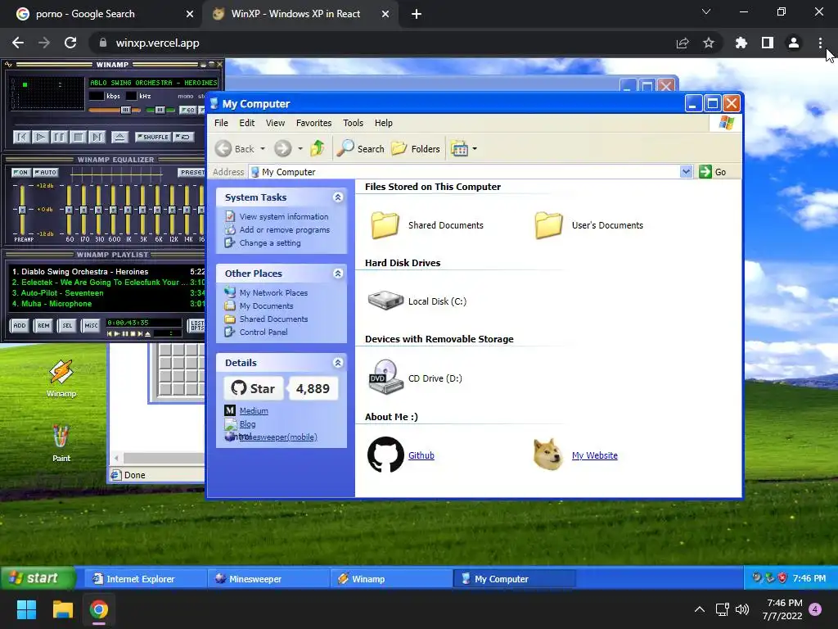Open Winamp playlist LIST OPTS menu
Image resolution: width=838 pixels, height=629 pixels.
(196, 325)
